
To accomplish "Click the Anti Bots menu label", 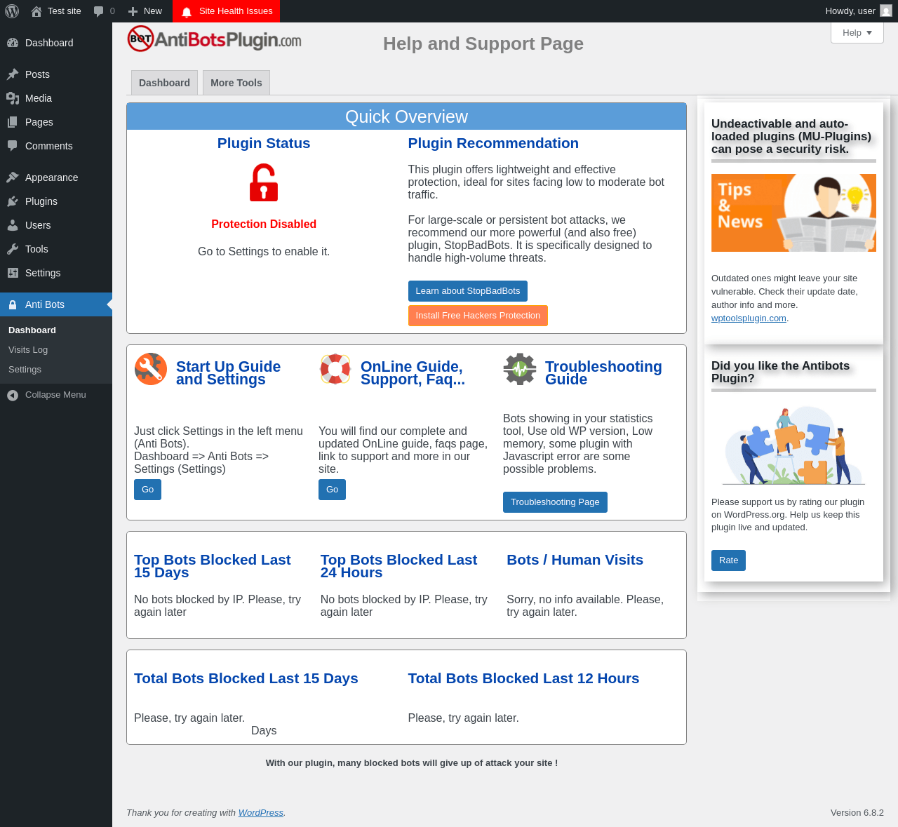I will click(x=45, y=304).
